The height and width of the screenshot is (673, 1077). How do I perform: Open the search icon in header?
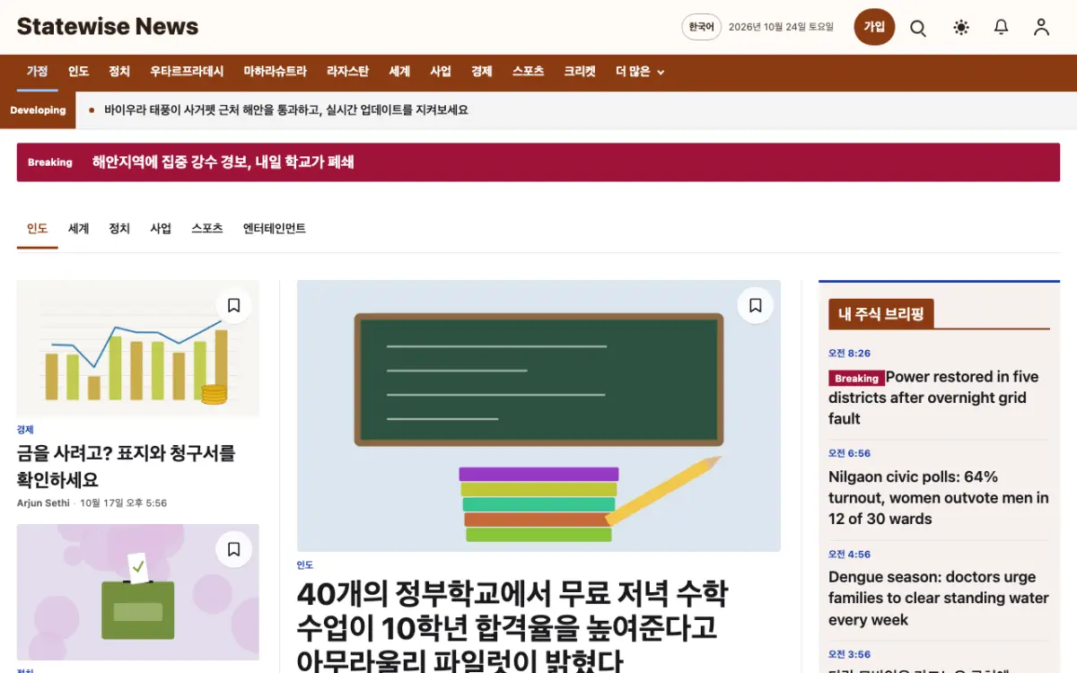point(918,28)
